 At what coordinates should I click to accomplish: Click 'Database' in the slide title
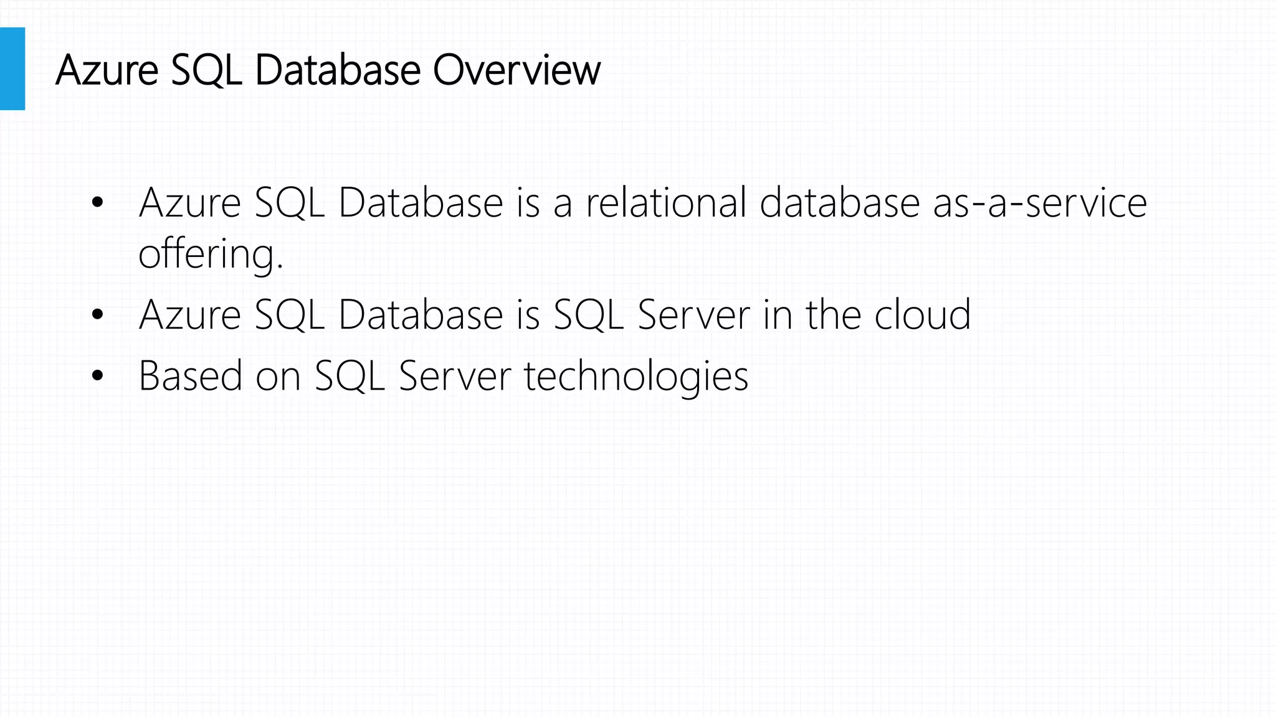(338, 70)
